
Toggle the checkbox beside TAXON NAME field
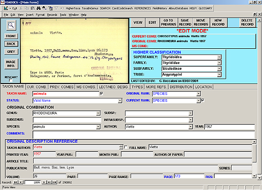point(101,93)
